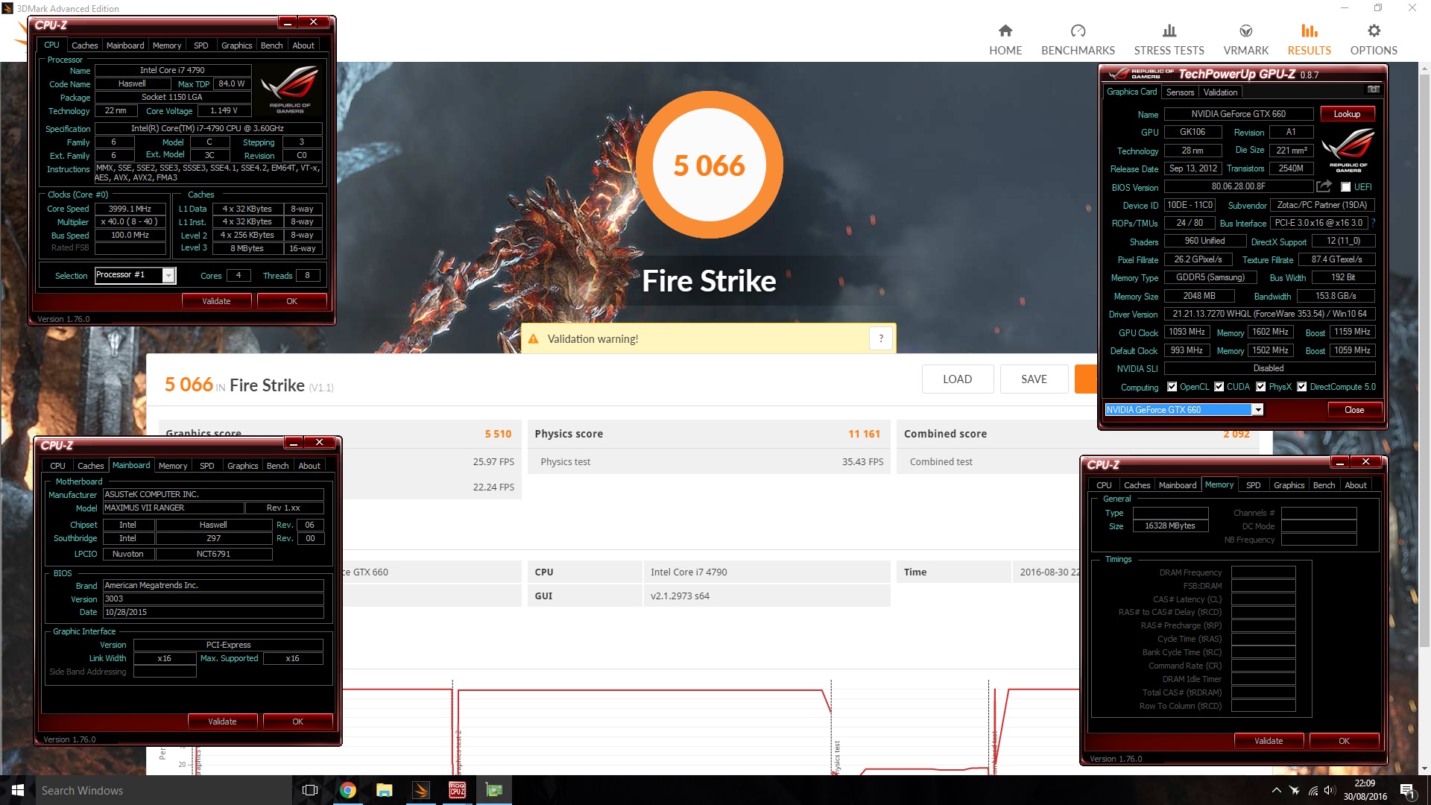Switch to the ROG CPU-Z taskbar icon

tap(457, 790)
